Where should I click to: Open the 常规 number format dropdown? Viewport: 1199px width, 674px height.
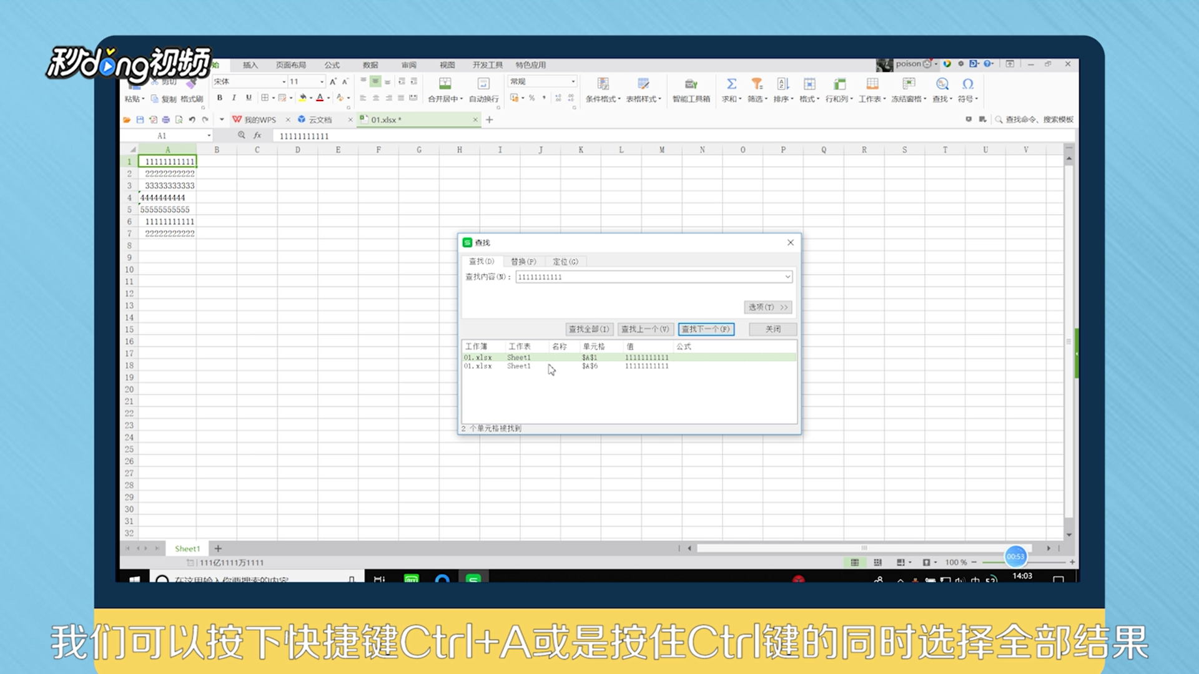click(x=573, y=82)
